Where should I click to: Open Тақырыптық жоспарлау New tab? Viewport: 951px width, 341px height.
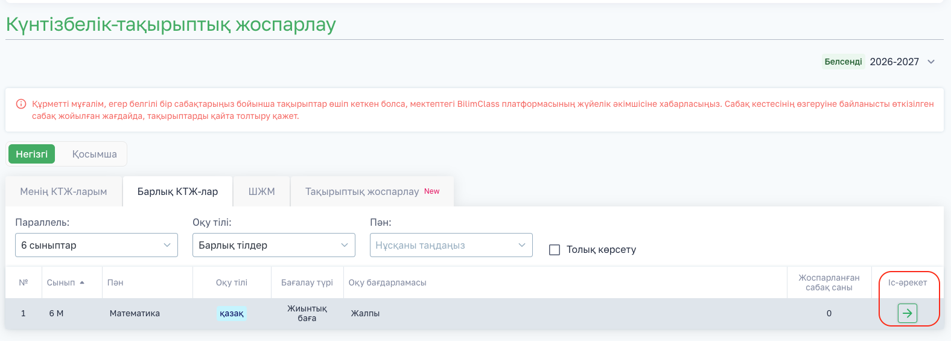pyautogui.click(x=372, y=191)
